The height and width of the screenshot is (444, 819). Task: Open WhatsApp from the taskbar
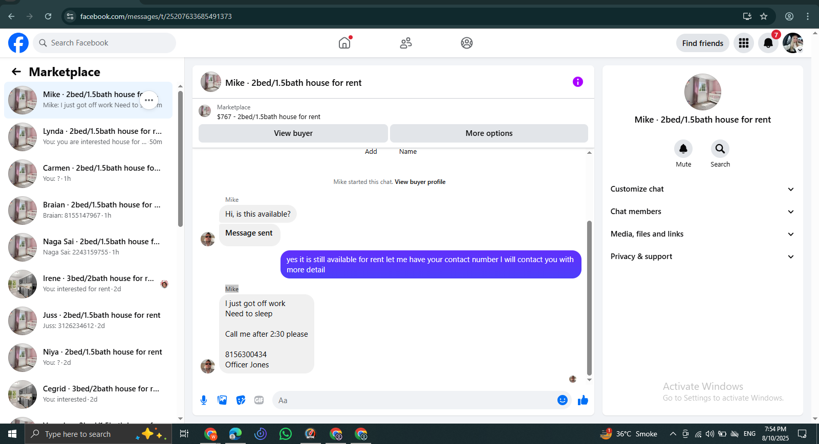click(x=286, y=434)
